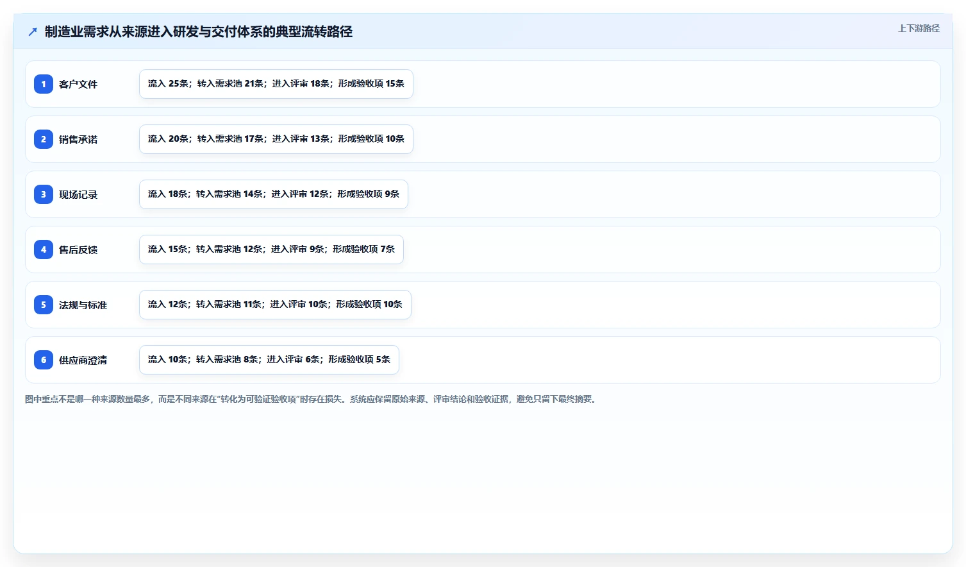The height and width of the screenshot is (567, 966).
Task: Click the box starting 流入 12条
Action: 275,305
